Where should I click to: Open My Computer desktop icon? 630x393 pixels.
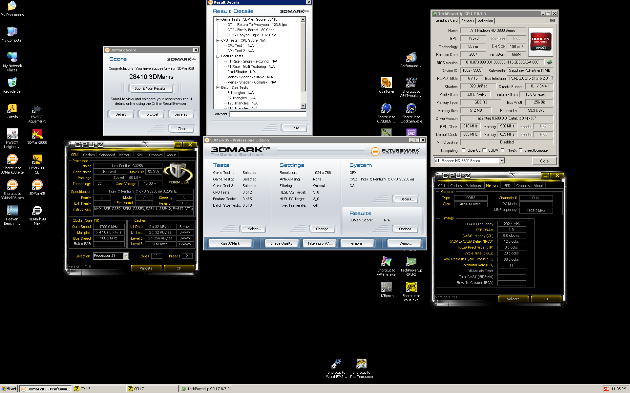pyautogui.click(x=12, y=34)
